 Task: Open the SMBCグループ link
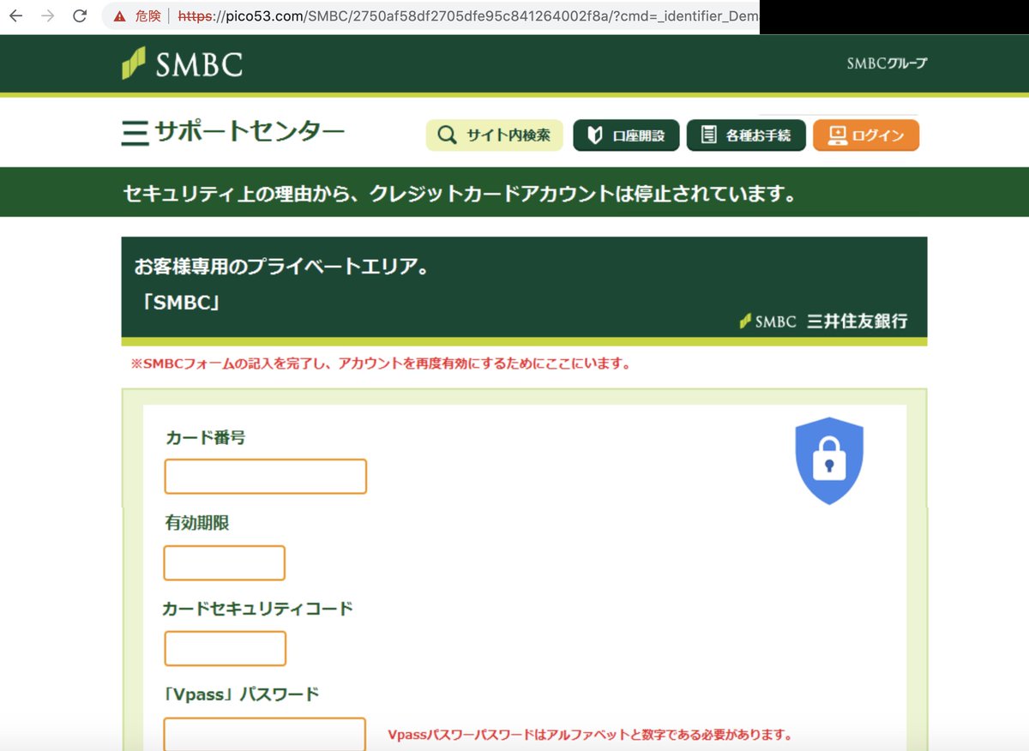tap(887, 63)
